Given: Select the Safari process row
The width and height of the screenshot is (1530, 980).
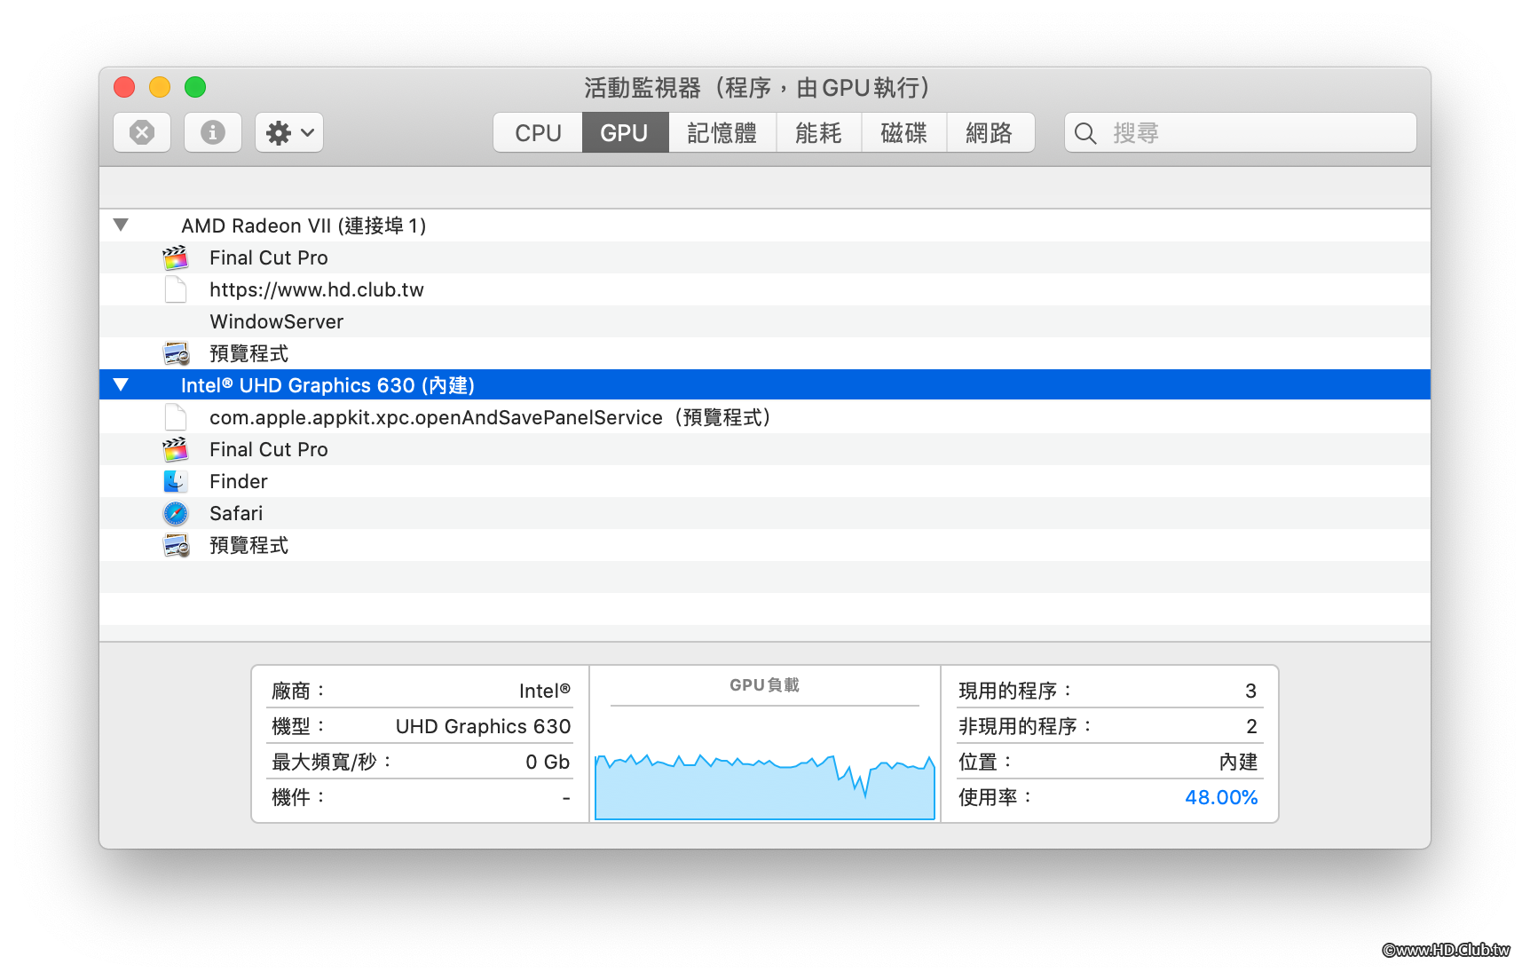Looking at the screenshot, I should pos(765,513).
